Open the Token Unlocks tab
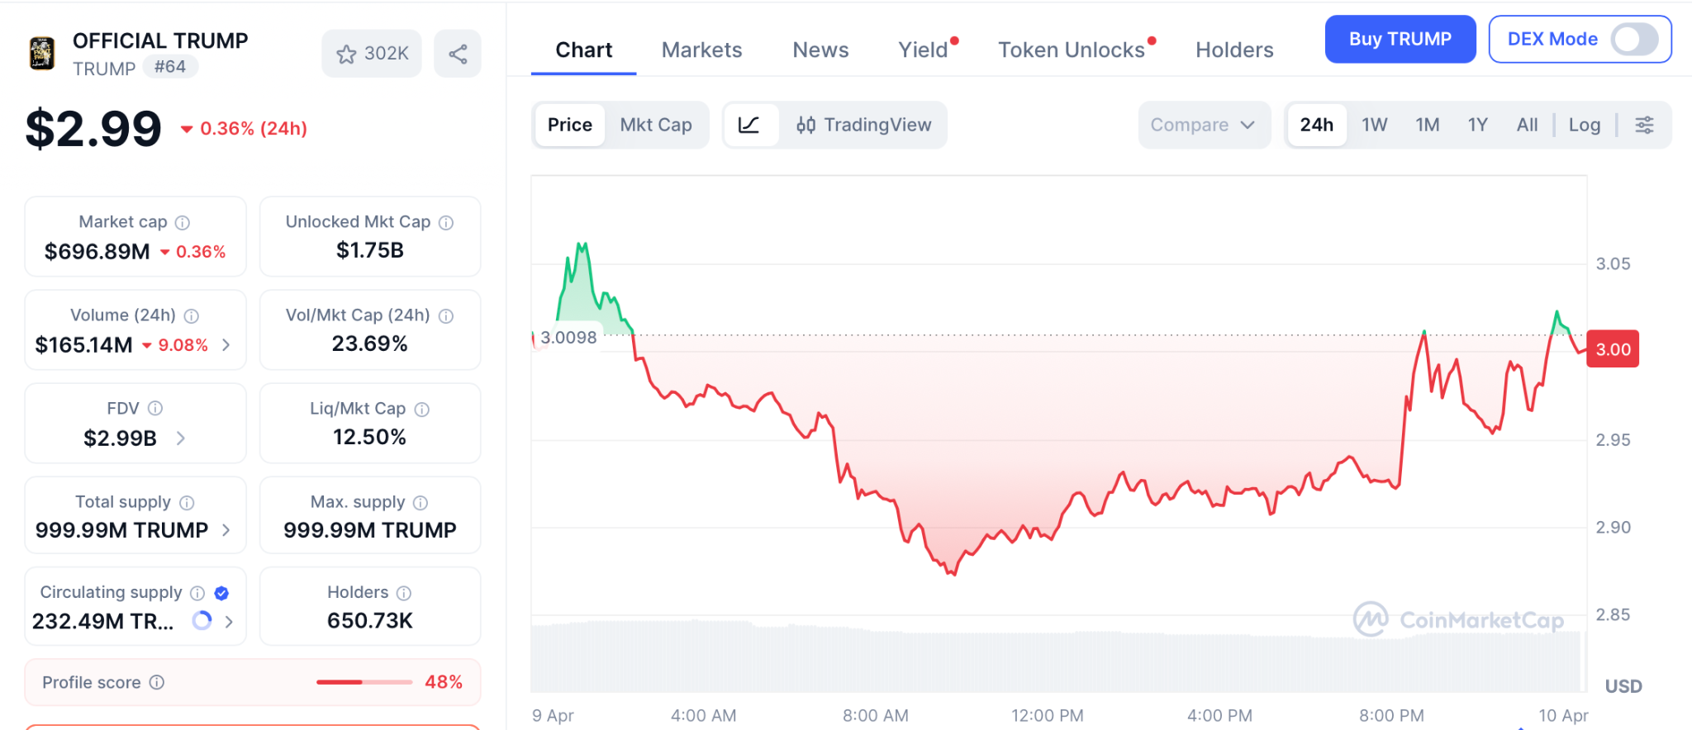This screenshot has width=1692, height=730. point(1071,50)
